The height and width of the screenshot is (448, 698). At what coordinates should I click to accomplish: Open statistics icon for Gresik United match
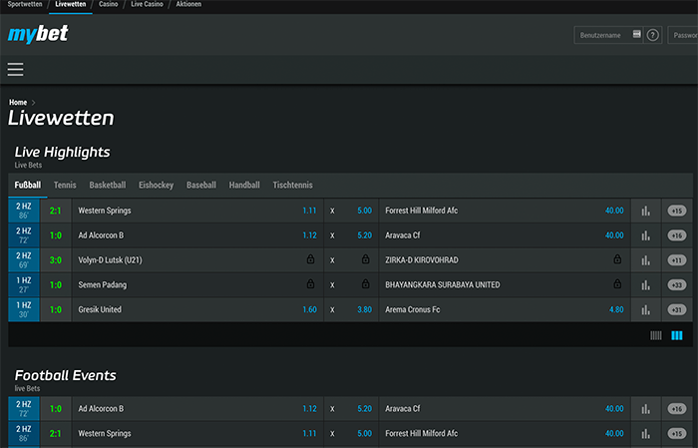click(x=645, y=309)
